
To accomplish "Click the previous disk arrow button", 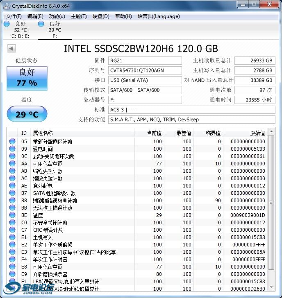I will (11, 48).
